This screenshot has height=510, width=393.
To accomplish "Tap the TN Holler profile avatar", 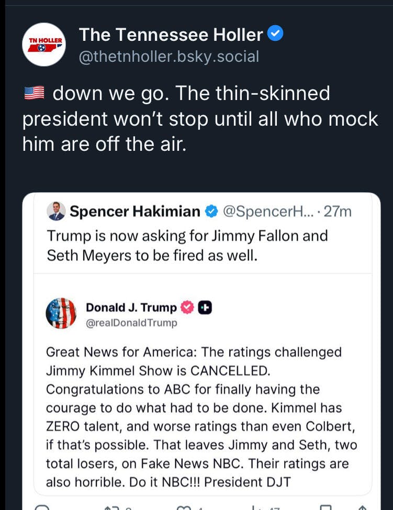I will click(x=44, y=45).
